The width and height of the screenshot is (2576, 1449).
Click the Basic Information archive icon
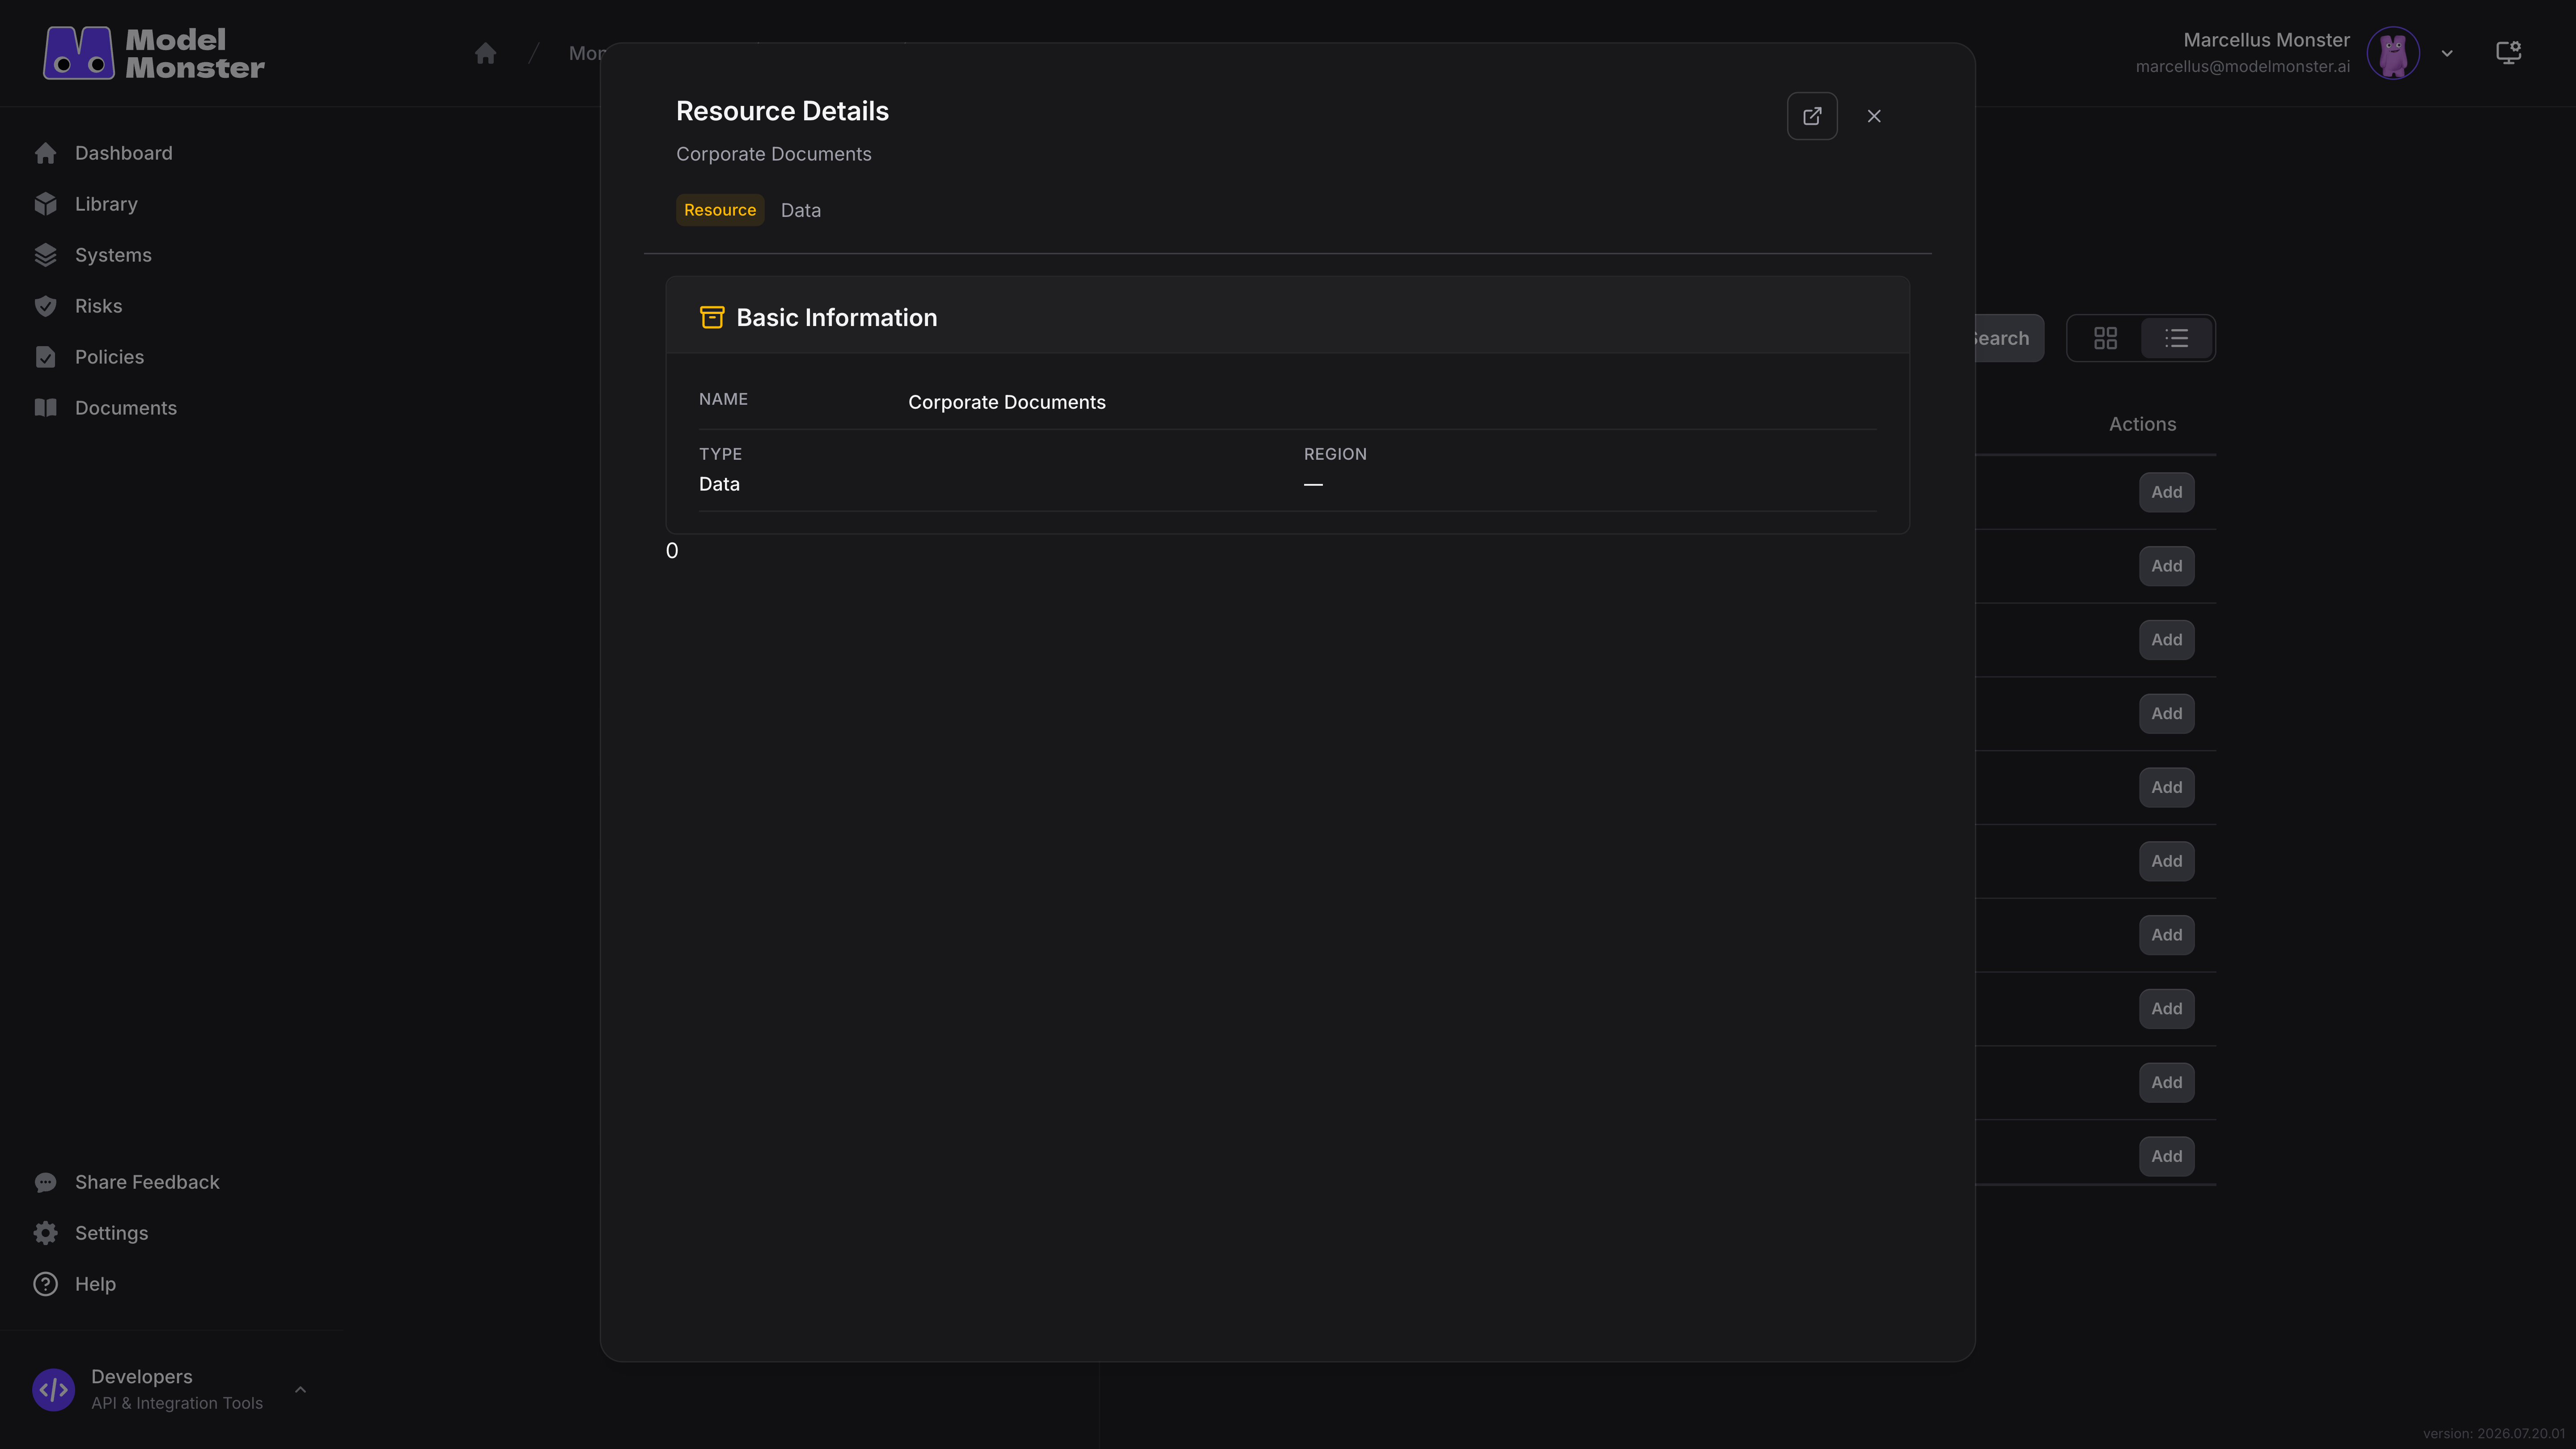tap(712, 317)
